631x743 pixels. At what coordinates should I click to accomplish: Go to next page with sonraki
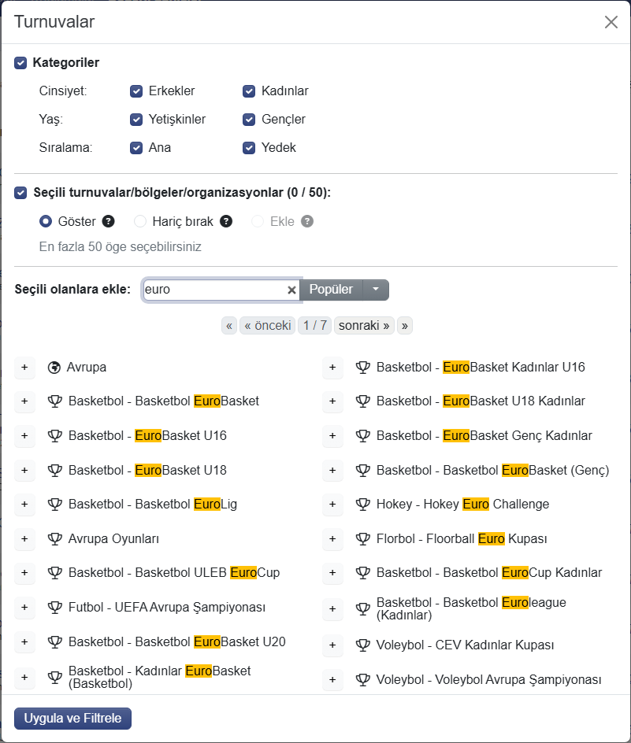tap(364, 326)
